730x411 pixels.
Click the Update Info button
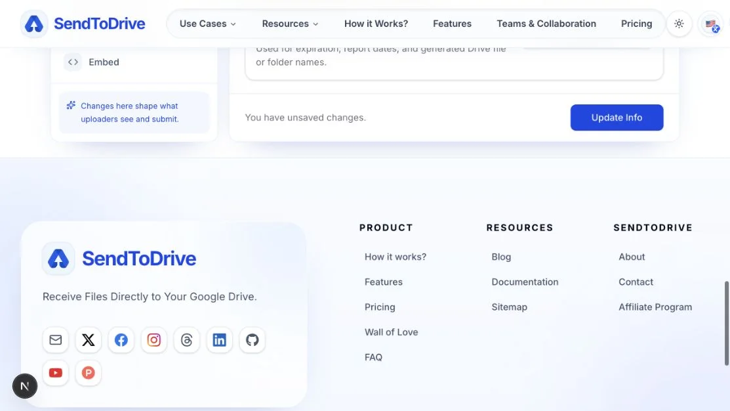click(617, 118)
